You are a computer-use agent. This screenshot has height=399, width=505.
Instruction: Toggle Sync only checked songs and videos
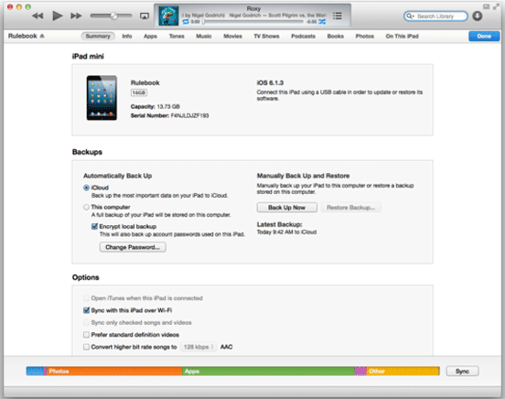tap(86, 323)
